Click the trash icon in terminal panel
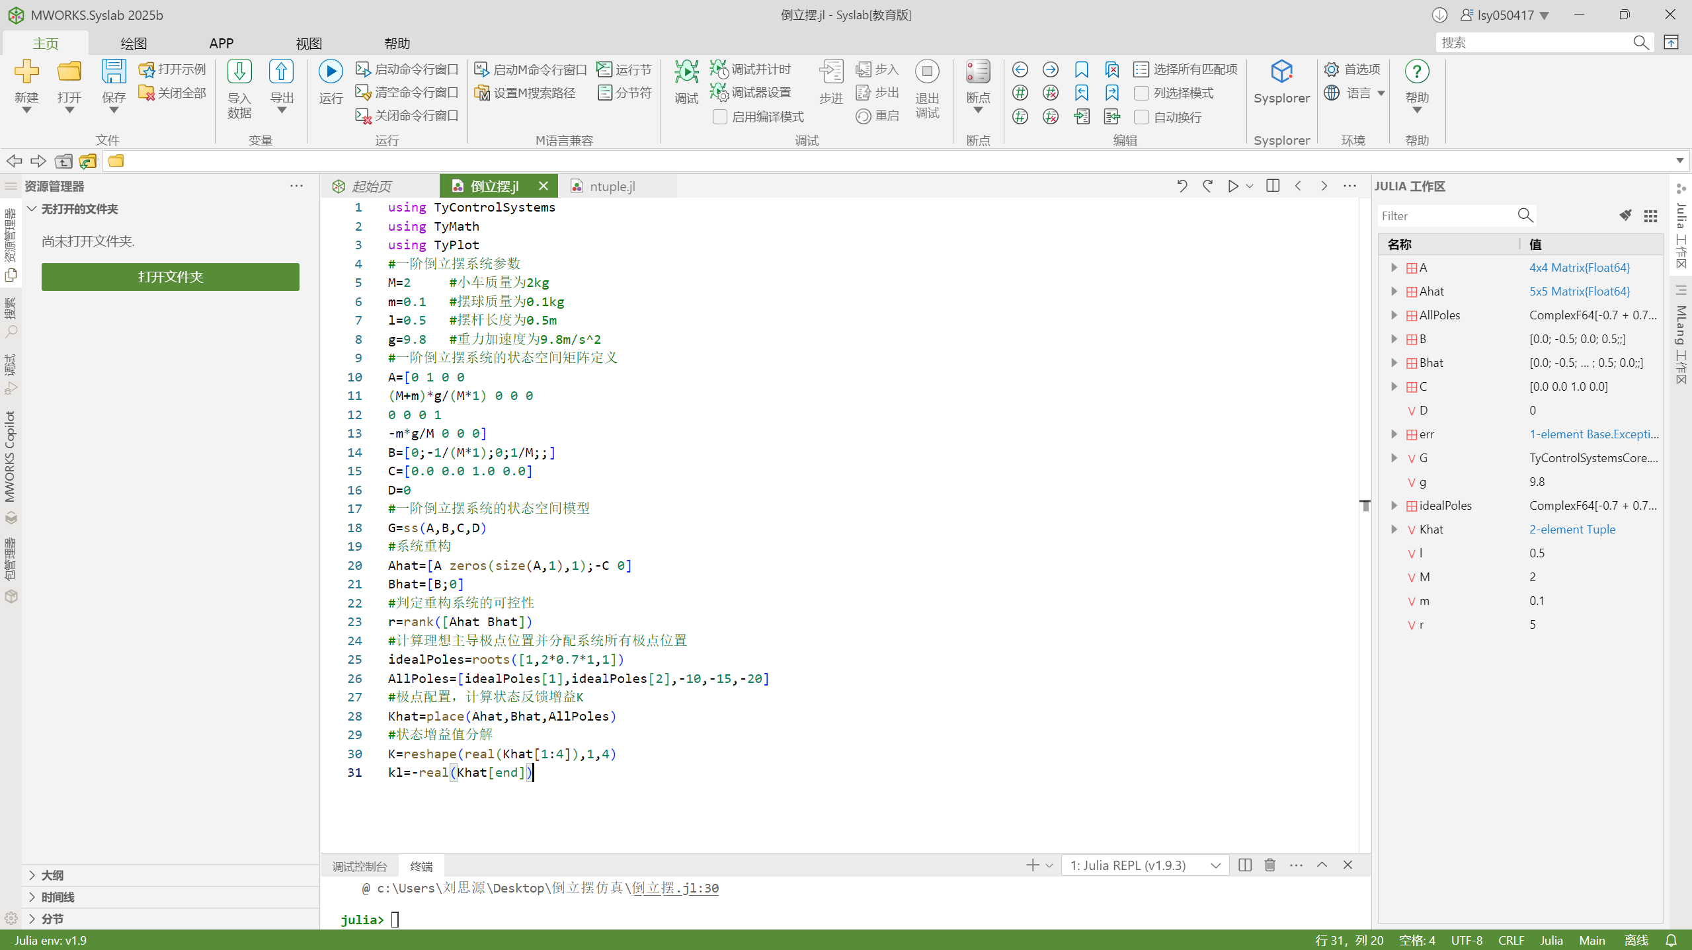 [1269, 865]
